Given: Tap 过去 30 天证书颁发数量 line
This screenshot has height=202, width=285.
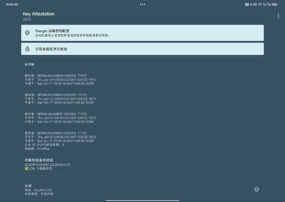Looking at the screenshot, I should (x=44, y=145).
